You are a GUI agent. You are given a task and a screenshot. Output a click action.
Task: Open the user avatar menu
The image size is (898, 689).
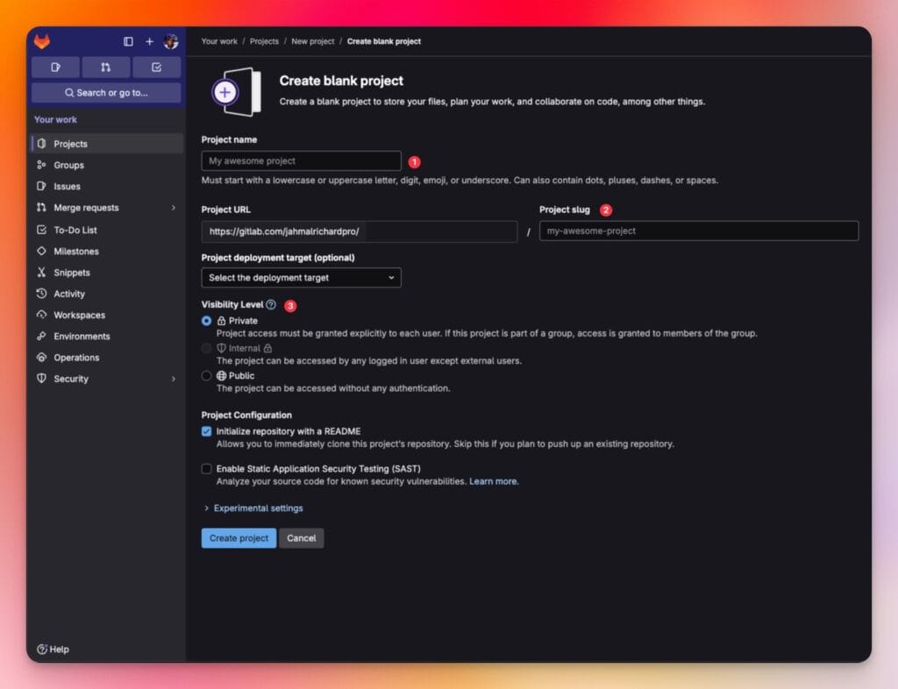click(x=171, y=42)
